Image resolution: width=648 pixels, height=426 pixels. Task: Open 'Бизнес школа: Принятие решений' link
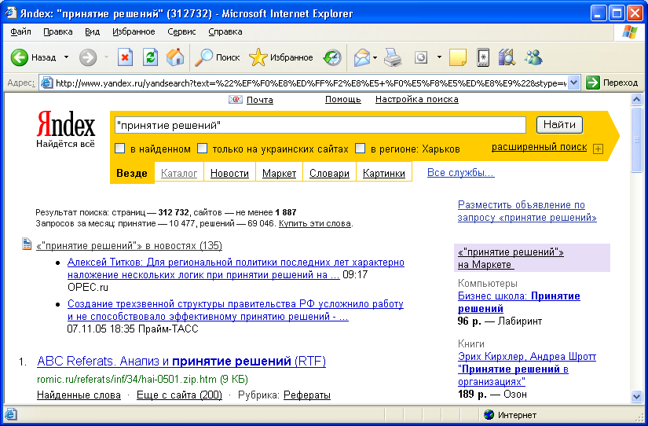click(518, 303)
